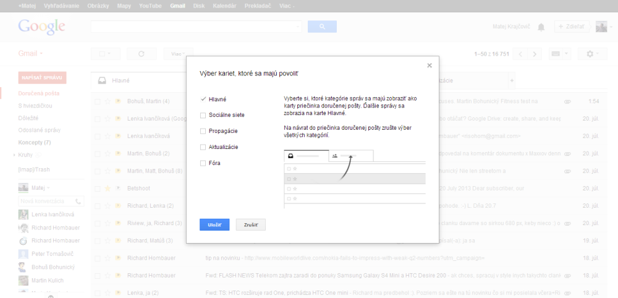Go to the next page of messages
The image size is (618, 298).
pyautogui.click(x=535, y=54)
